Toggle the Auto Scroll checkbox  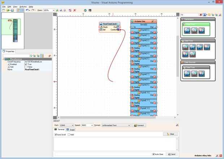tap(56, 134)
